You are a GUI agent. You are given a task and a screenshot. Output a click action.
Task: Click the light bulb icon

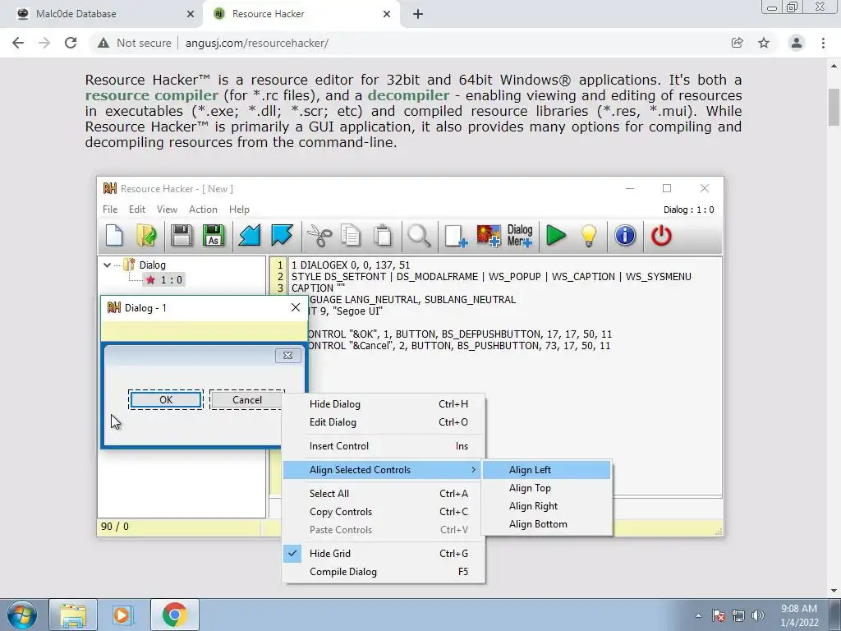pyautogui.click(x=588, y=236)
